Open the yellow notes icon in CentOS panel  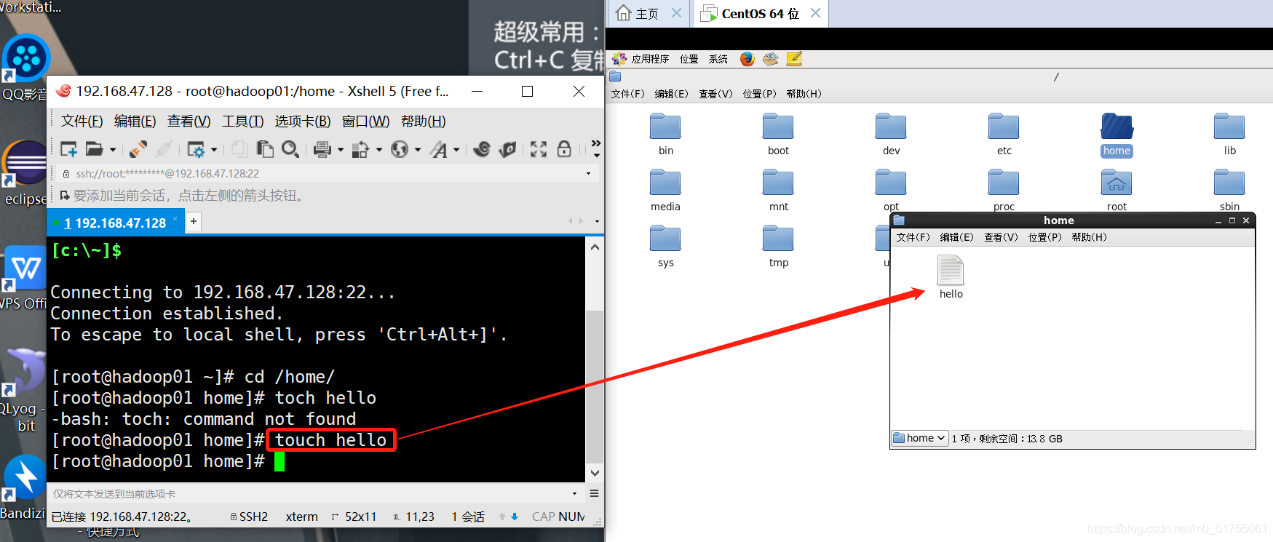click(794, 59)
